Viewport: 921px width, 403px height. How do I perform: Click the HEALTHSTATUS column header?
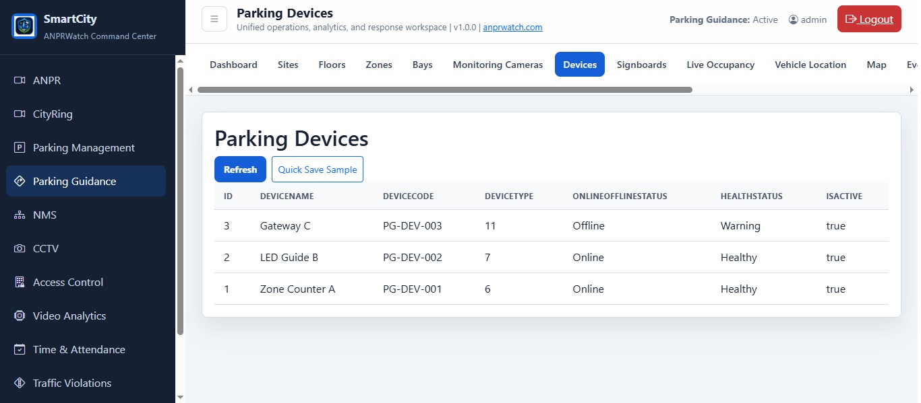point(752,196)
